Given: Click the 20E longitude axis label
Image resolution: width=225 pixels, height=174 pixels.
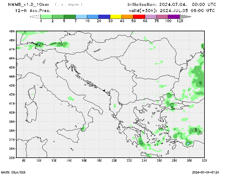Looking at the screenshot, I should pyautogui.click(x=114, y=161).
